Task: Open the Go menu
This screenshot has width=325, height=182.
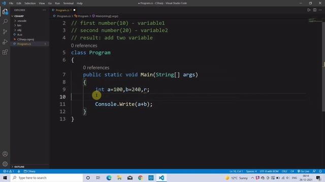Action: (x=50, y=4)
